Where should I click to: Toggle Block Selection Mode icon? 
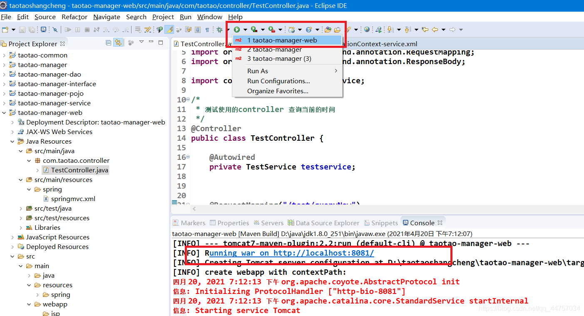point(198,30)
